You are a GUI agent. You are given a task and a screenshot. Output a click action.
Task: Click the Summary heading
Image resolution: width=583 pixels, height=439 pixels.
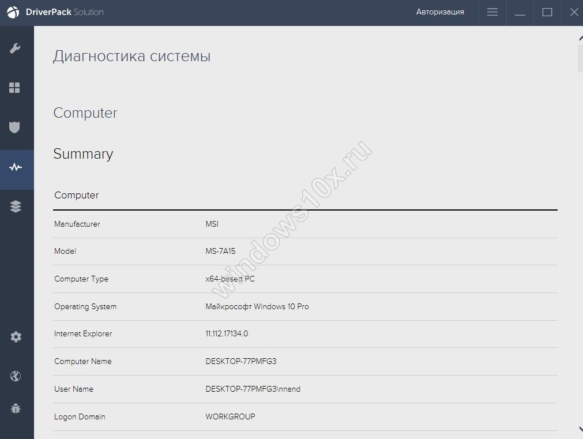click(83, 154)
